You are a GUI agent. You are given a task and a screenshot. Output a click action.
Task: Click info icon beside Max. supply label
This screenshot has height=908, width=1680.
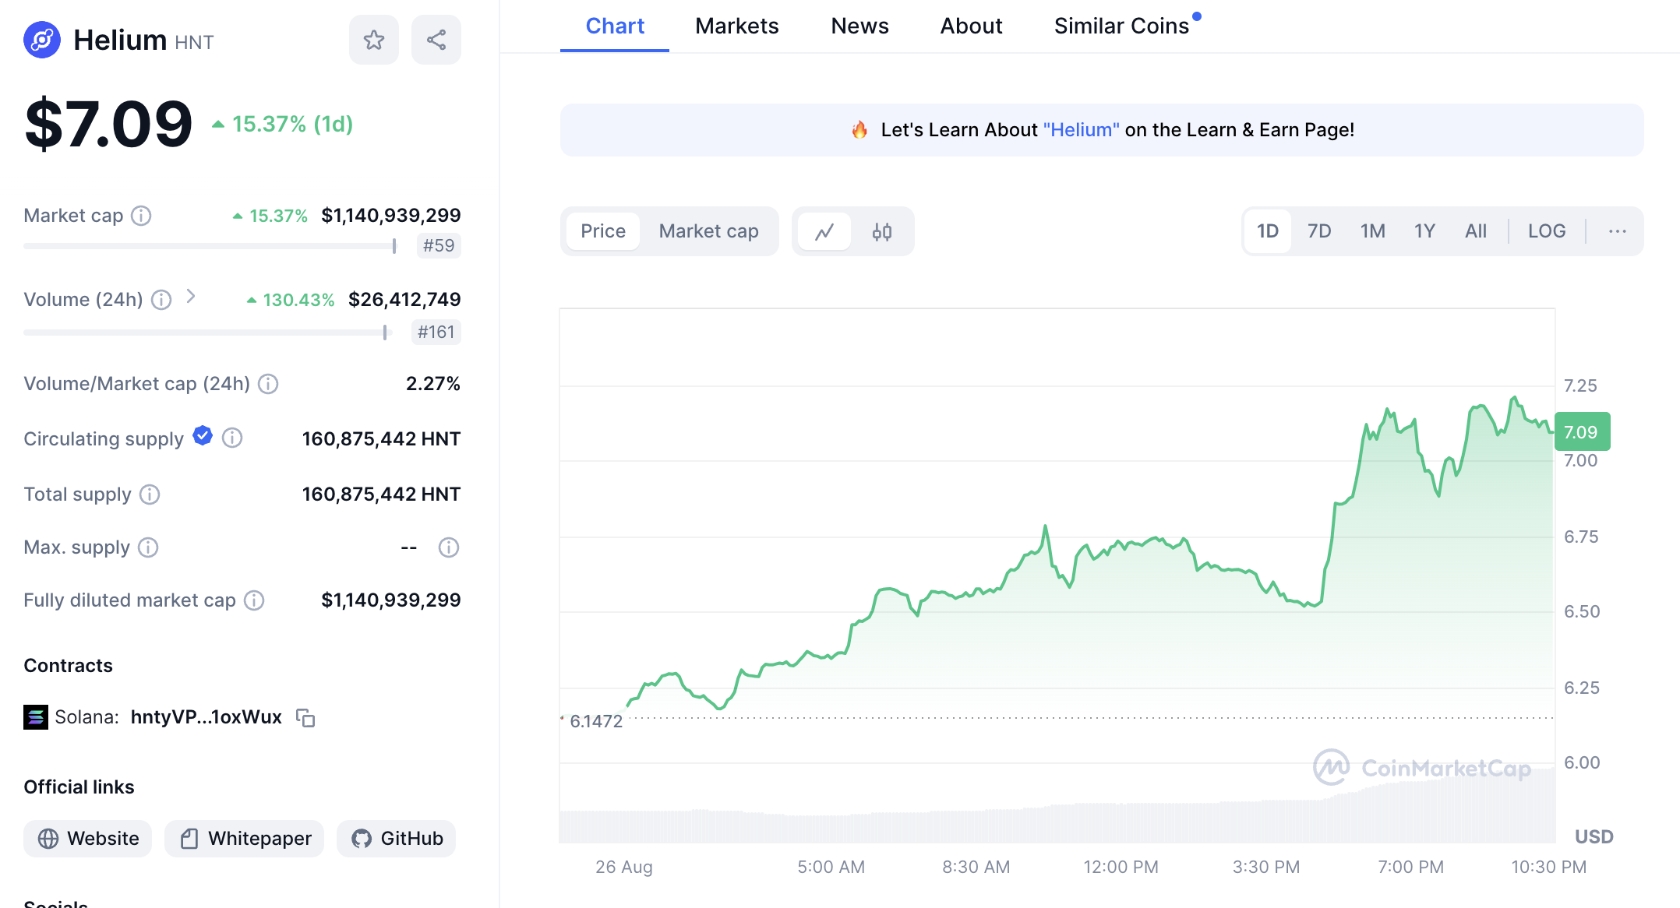point(148,547)
